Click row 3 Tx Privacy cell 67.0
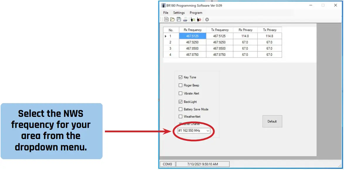Image resolution: width=344 pixels, height=170 pixels. (x=270, y=48)
